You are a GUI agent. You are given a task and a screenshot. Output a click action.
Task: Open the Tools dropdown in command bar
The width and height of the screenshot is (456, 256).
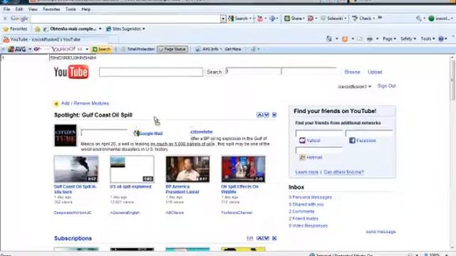coord(427,39)
